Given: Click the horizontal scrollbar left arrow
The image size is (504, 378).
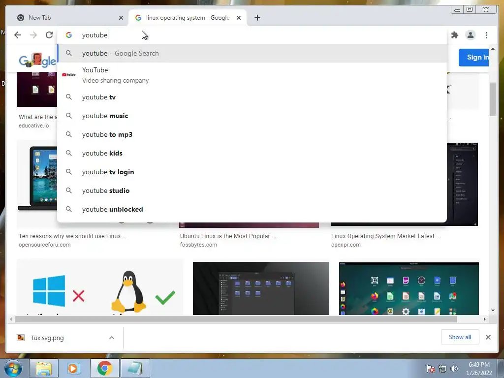Looking at the screenshot, I should coord(11,319).
